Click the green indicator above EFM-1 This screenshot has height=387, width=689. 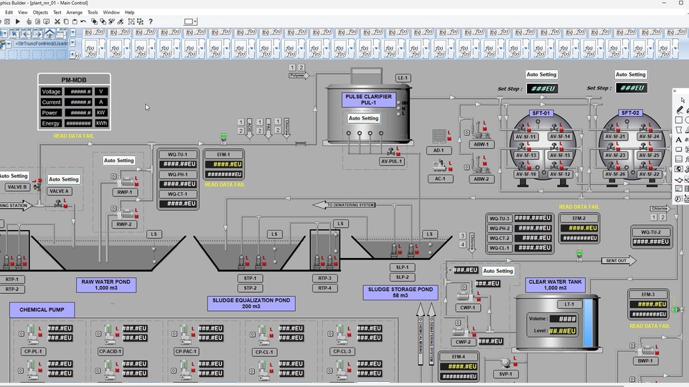(x=223, y=138)
